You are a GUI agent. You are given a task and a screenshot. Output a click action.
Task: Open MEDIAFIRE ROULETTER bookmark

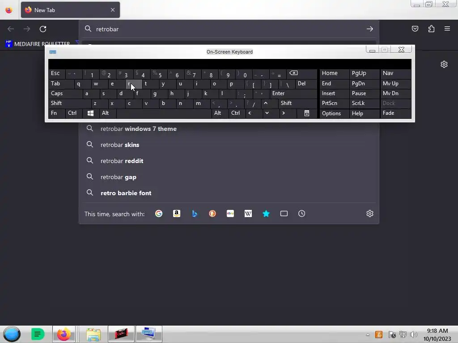tap(38, 44)
